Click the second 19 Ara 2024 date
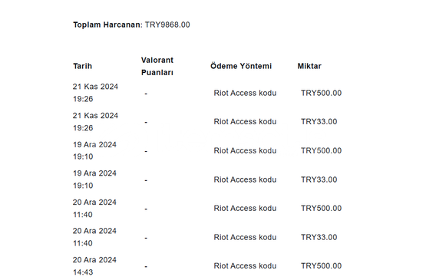The height and width of the screenshot is (280, 426). [94, 180]
